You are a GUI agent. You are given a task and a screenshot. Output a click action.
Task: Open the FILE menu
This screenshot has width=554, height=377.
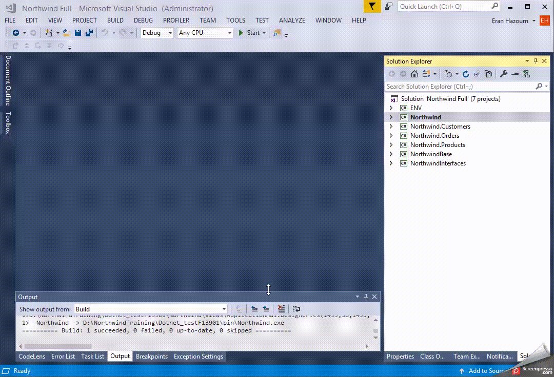click(10, 20)
